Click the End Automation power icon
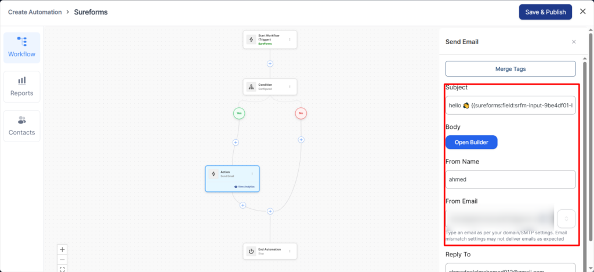 coord(251,251)
